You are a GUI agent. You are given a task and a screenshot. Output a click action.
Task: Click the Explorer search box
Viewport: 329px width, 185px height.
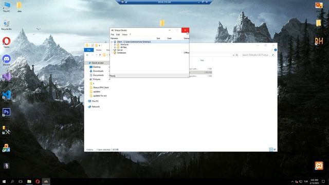click(258, 55)
